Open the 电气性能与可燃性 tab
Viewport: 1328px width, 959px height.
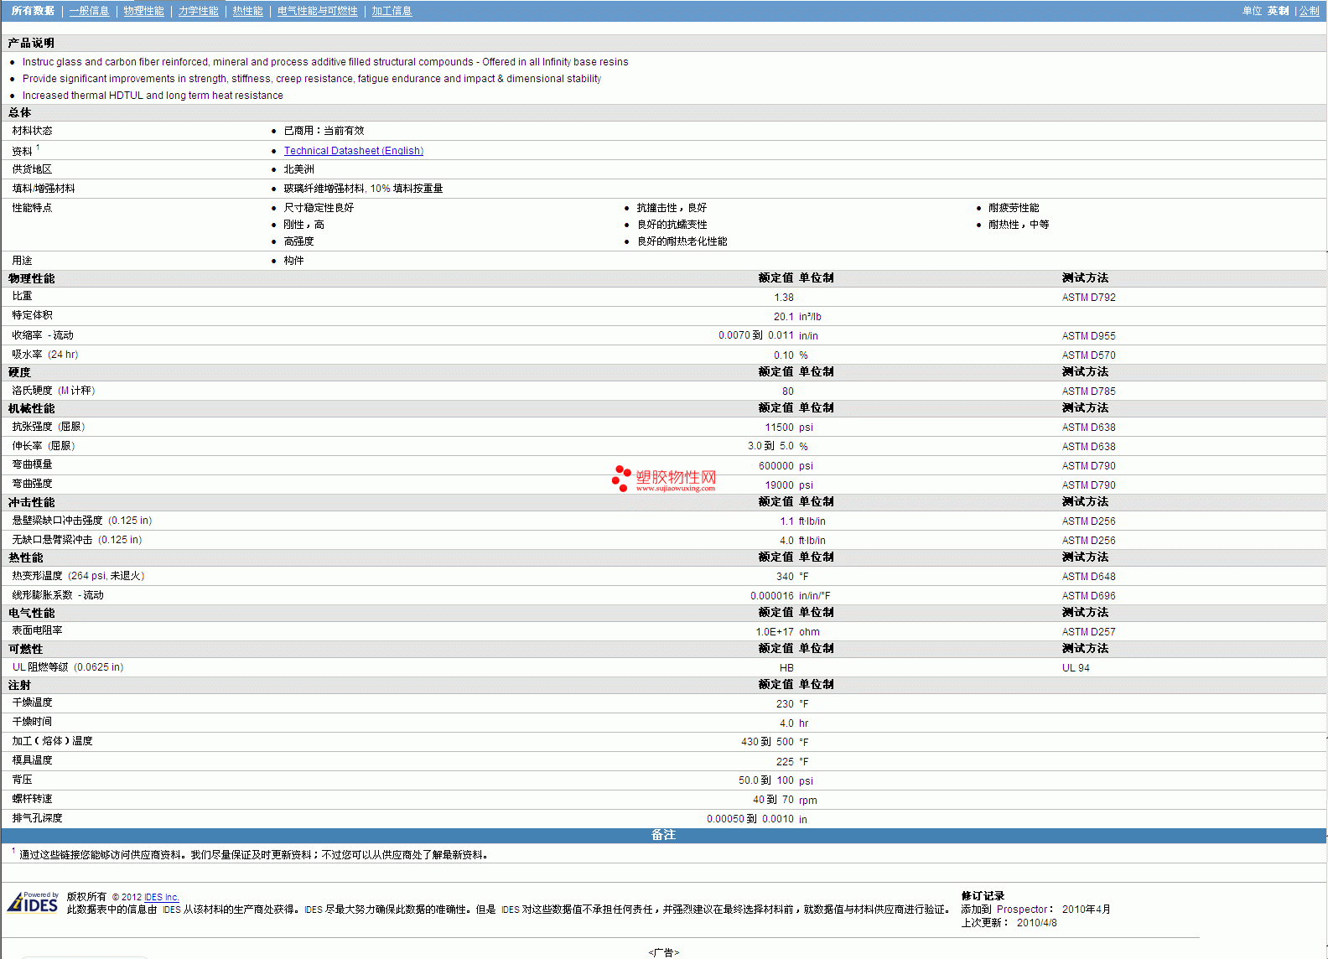[317, 11]
